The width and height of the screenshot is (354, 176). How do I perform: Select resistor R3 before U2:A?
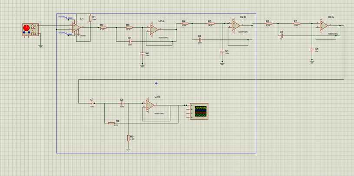click(x=129, y=27)
